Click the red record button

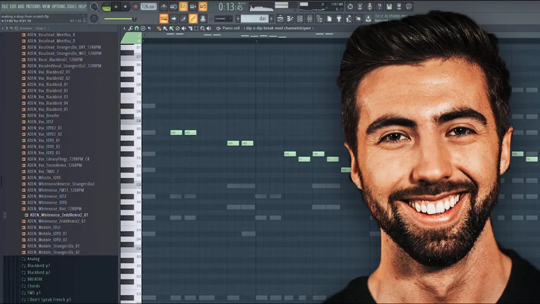(135, 7)
